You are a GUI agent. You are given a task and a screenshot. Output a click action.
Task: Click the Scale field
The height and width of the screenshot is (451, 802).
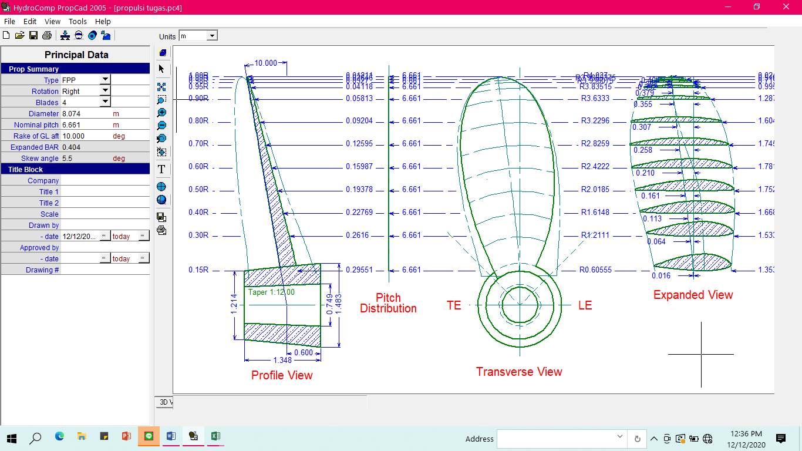click(105, 214)
